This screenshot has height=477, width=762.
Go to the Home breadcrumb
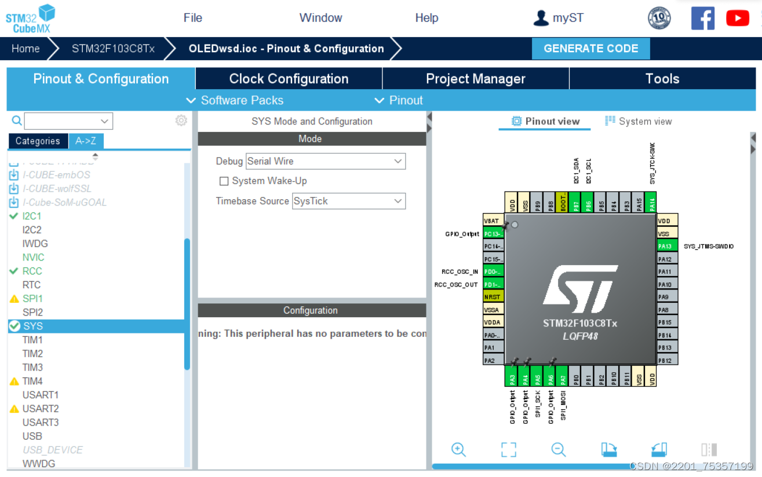25,49
